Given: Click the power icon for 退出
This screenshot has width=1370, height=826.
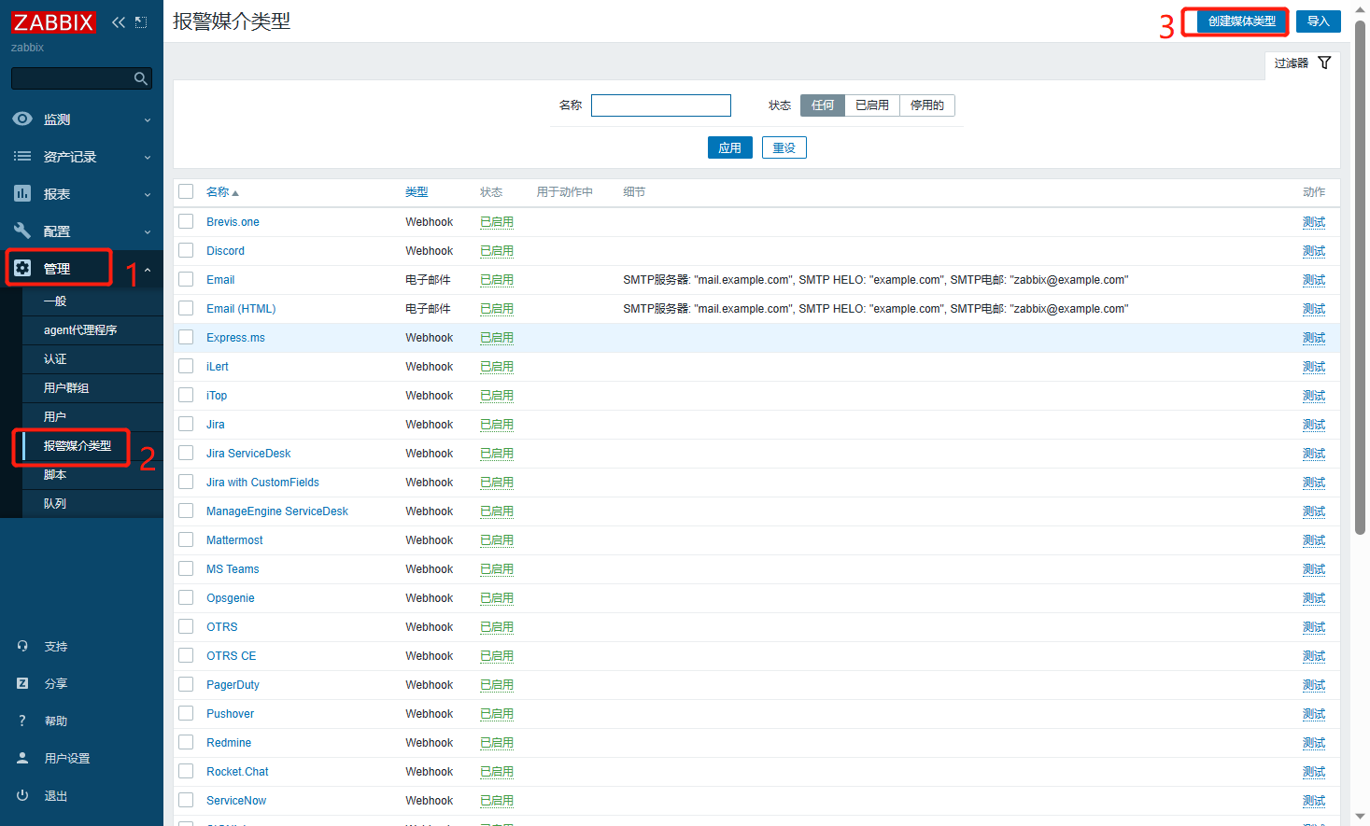Looking at the screenshot, I should pyautogui.click(x=22, y=795).
